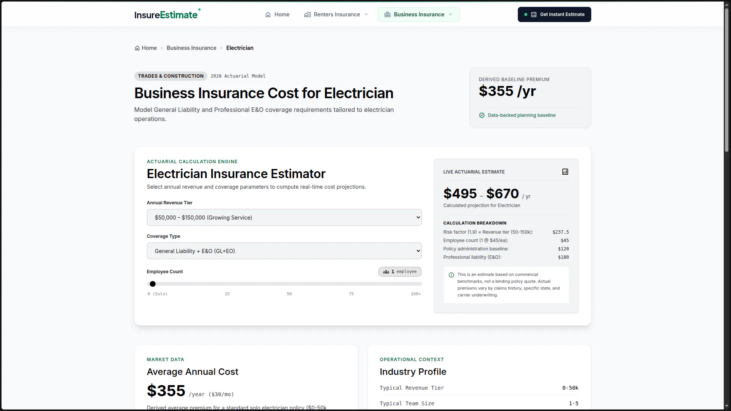Click the Professional liability (E&O) row
The image size is (731, 411).
pos(506,257)
